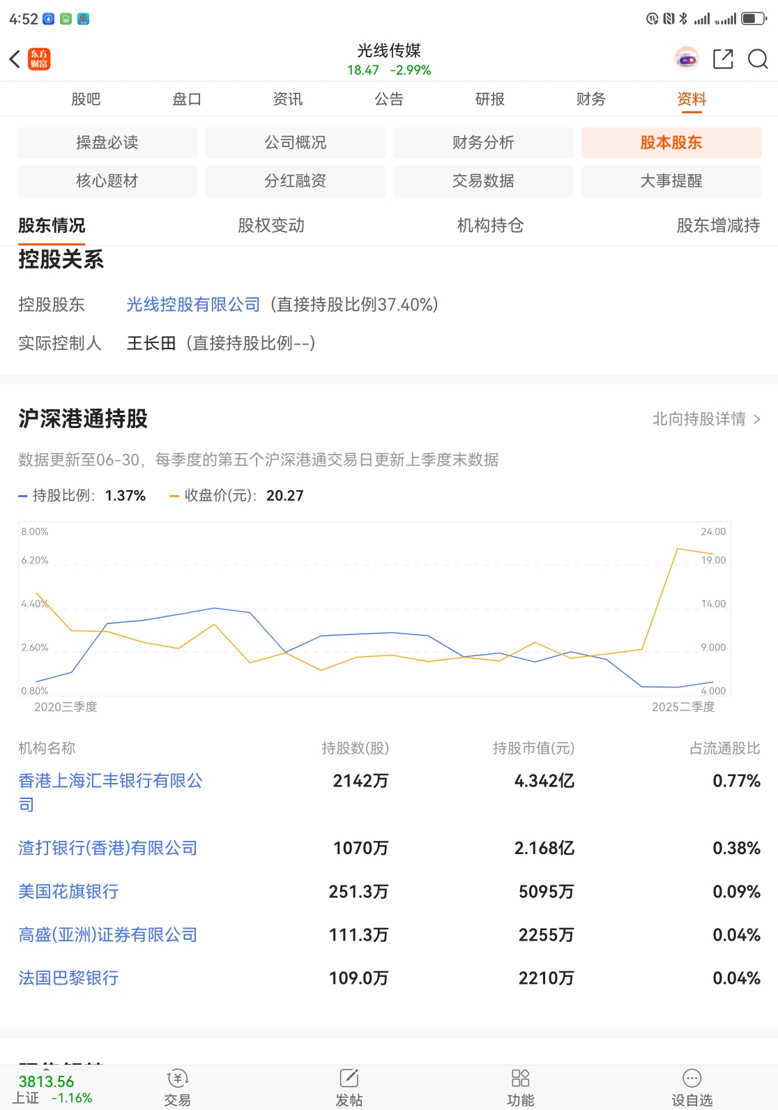778x1110 pixels.
Task: Open 香港上海汇丰银行有限公司 institution link
Action: coord(110,792)
